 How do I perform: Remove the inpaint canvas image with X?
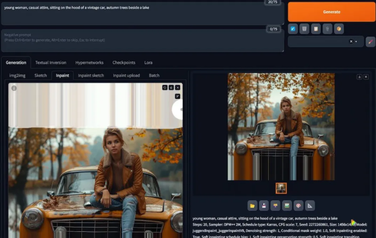(178, 88)
